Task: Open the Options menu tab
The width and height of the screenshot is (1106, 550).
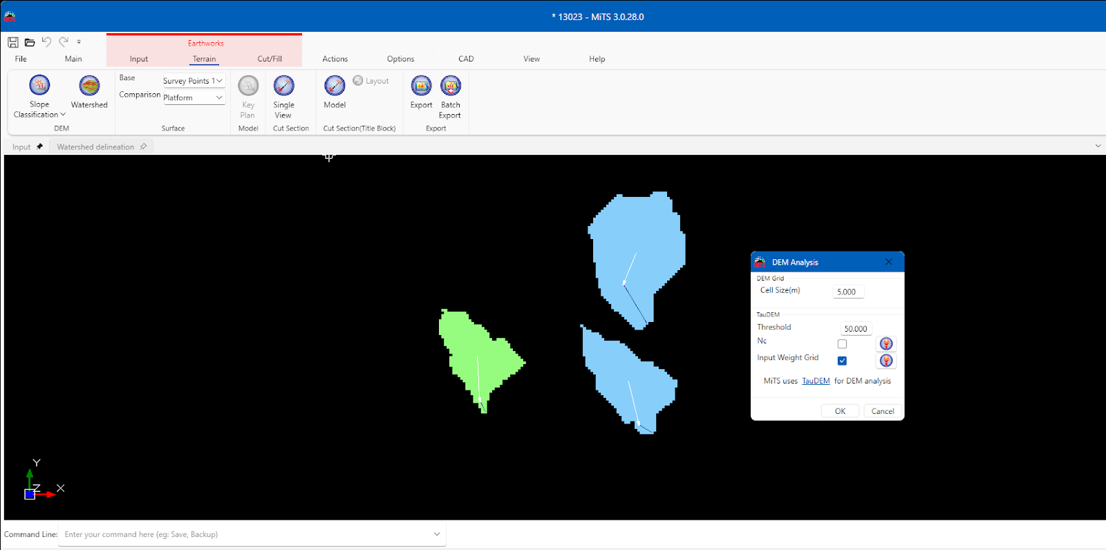Action: pyautogui.click(x=400, y=59)
